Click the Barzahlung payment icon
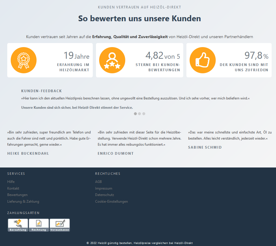 click(18, 225)
